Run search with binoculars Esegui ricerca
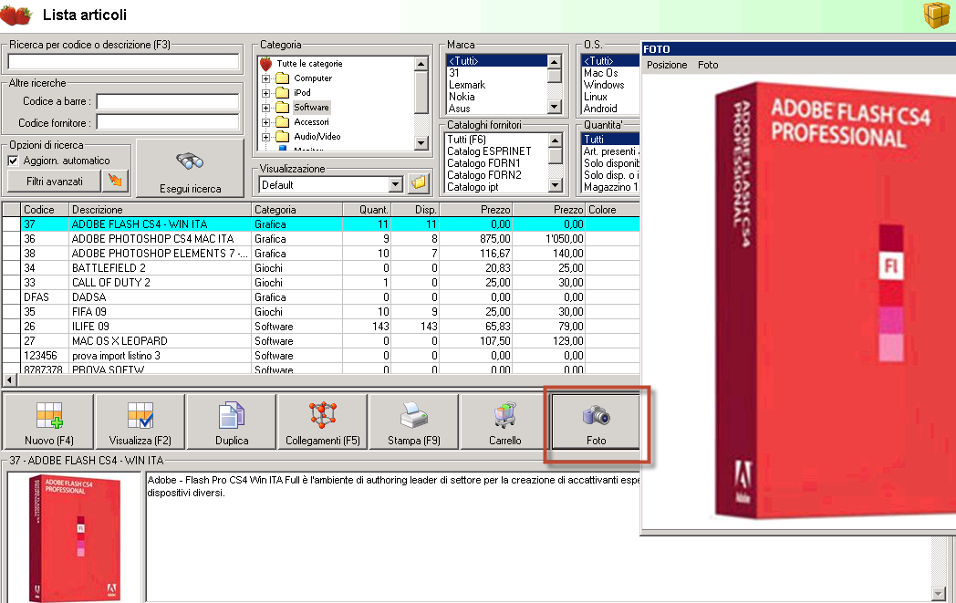This screenshot has width=956, height=603. (x=191, y=168)
